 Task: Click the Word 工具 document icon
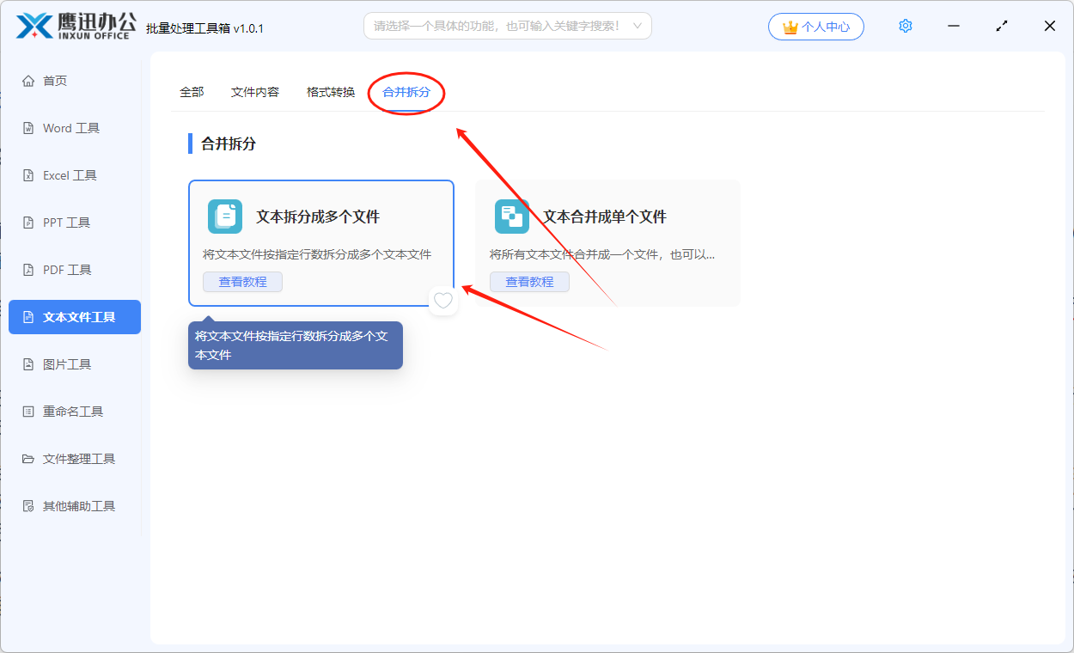click(x=28, y=128)
